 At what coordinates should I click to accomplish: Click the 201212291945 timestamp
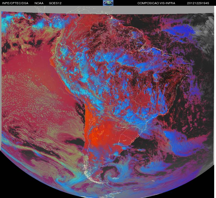198,3
